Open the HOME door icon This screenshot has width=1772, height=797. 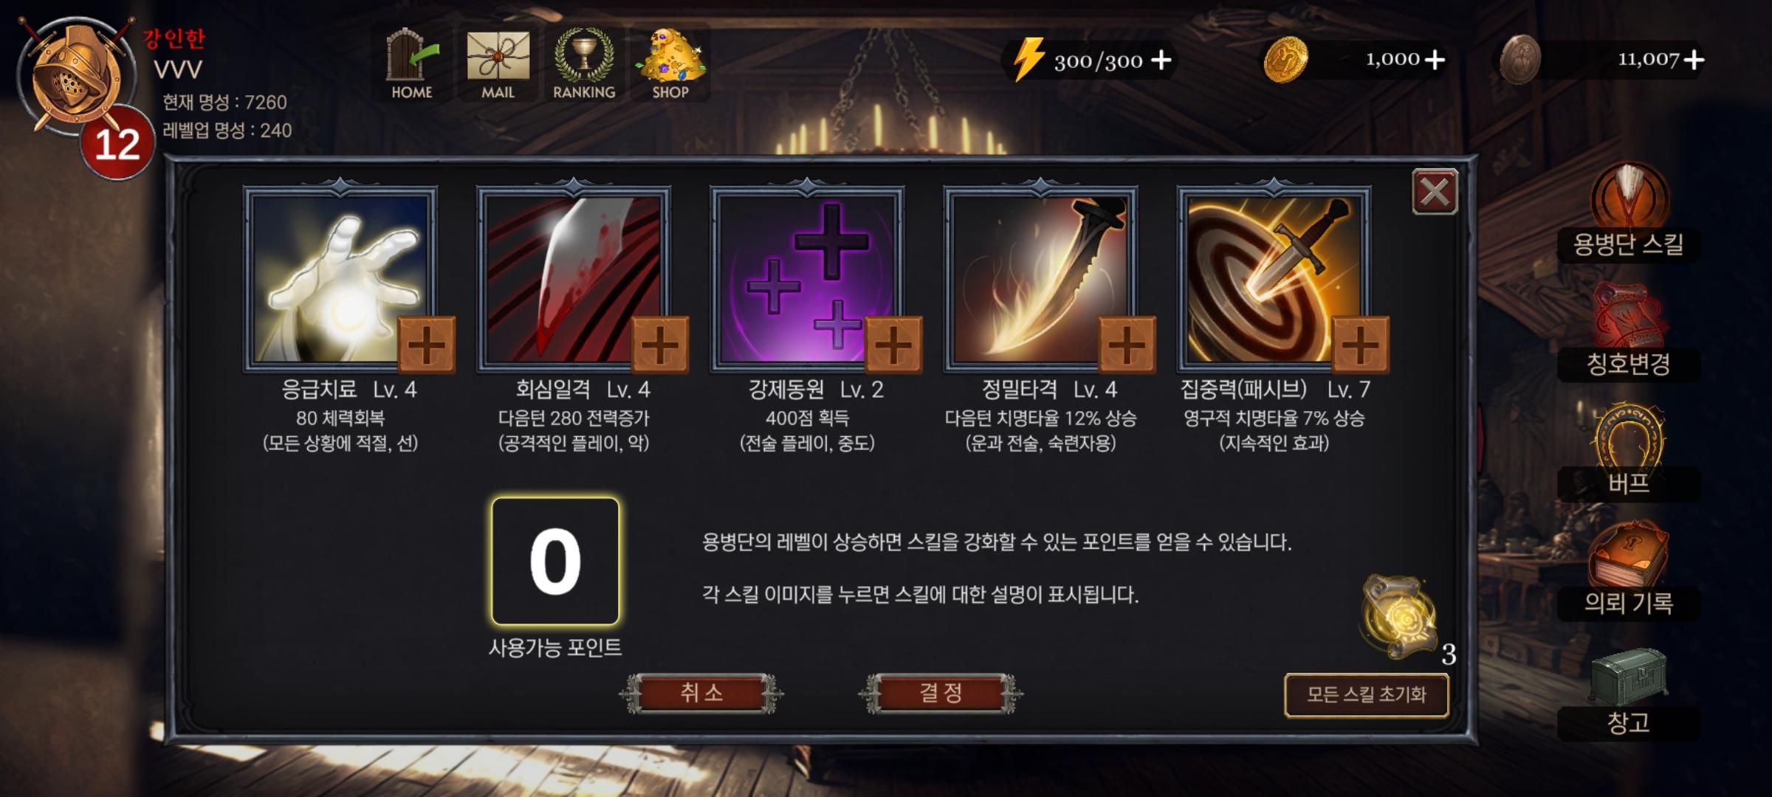click(411, 63)
